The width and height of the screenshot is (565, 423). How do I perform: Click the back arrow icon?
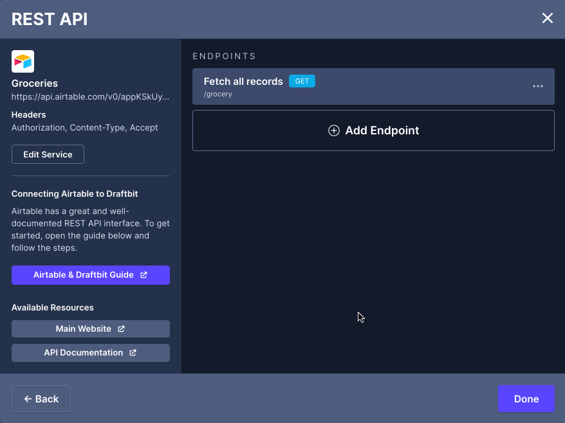(x=28, y=399)
